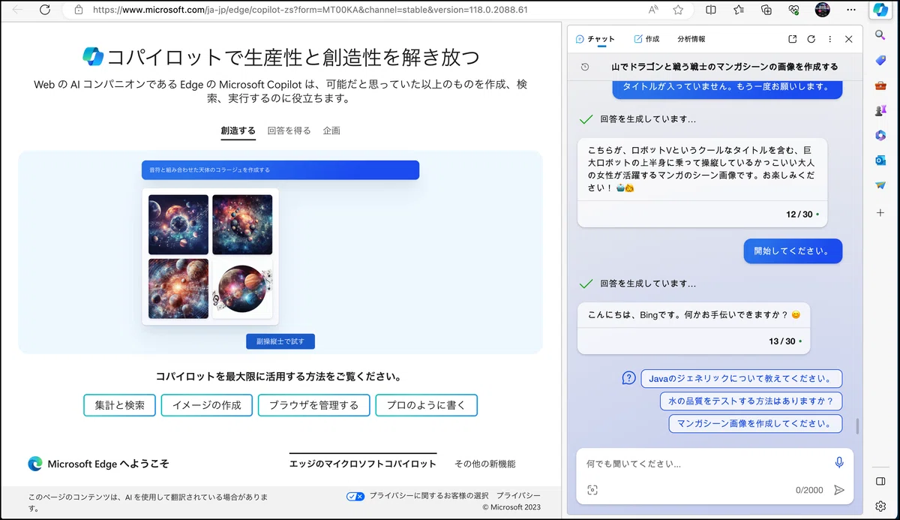Open Copilot pane more options dots

(829, 39)
